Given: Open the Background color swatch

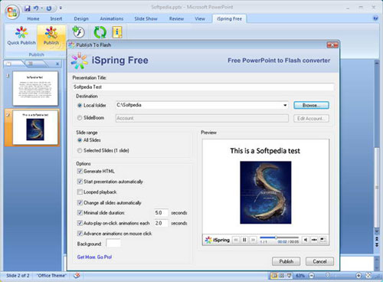Looking at the screenshot, I should tap(113, 244).
